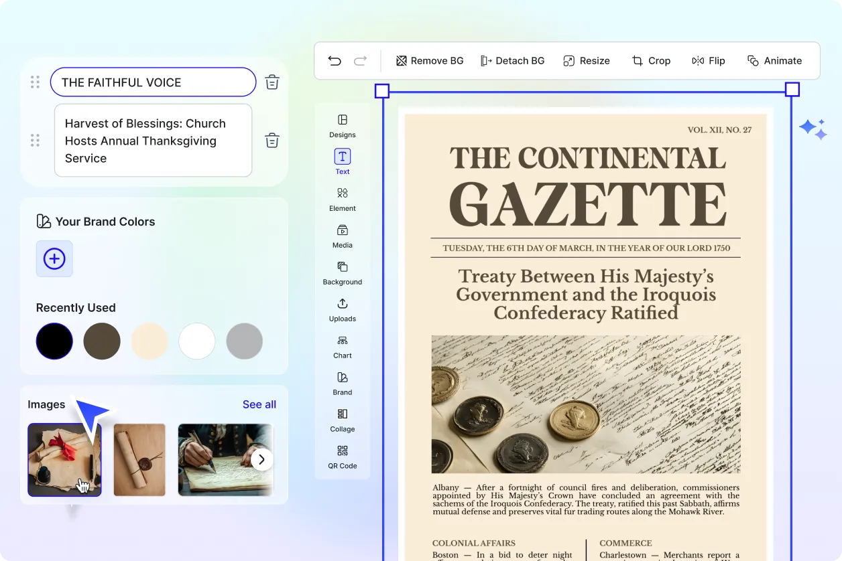Click Detach BG tool
842x561 pixels.
pyautogui.click(x=512, y=61)
